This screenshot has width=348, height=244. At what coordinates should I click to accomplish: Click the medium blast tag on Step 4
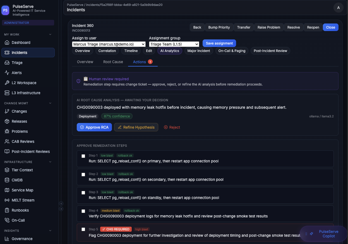point(111,210)
